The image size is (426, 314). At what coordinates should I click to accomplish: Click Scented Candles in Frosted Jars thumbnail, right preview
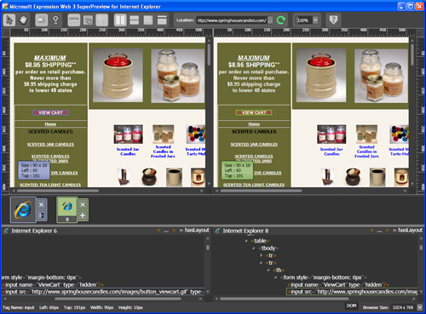(366, 134)
